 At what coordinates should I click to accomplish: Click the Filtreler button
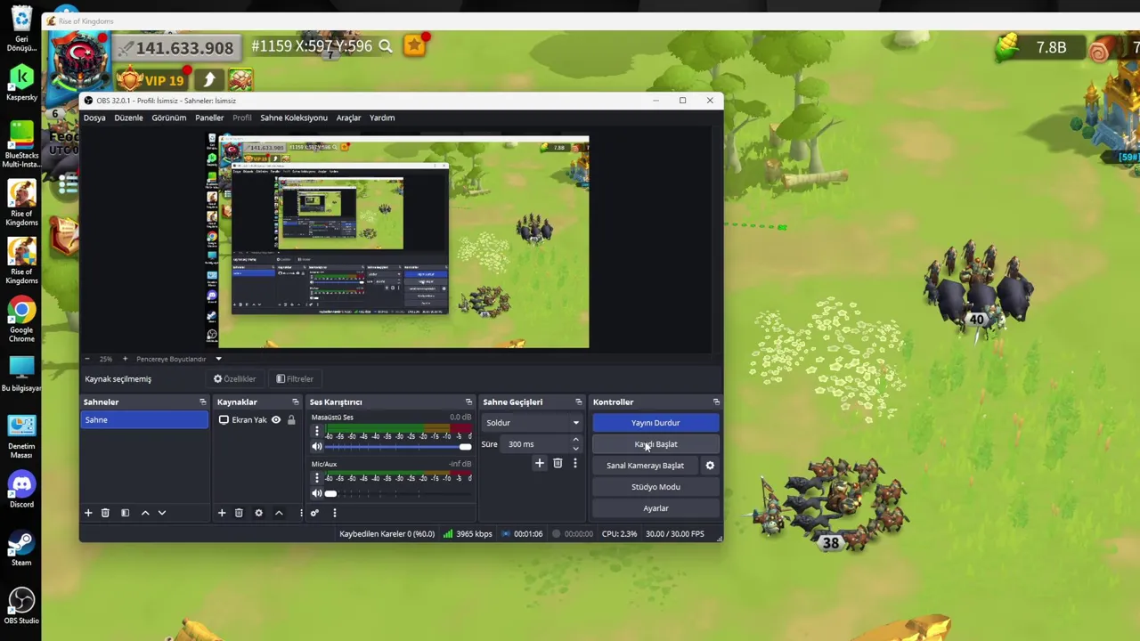point(295,379)
